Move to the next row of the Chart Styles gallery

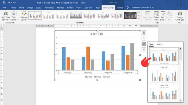(139, 15)
